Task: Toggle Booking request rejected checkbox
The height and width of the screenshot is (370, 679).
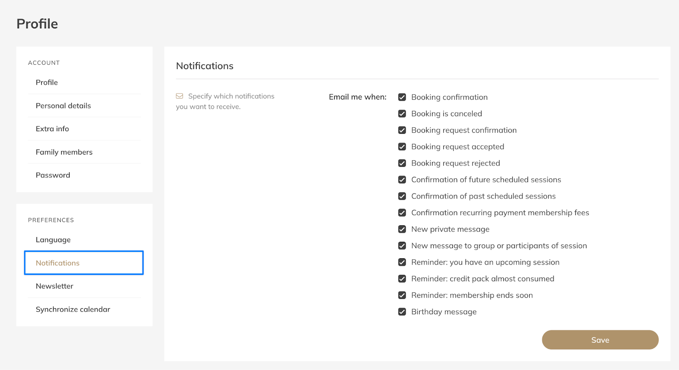Action: click(x=402, y=163)
